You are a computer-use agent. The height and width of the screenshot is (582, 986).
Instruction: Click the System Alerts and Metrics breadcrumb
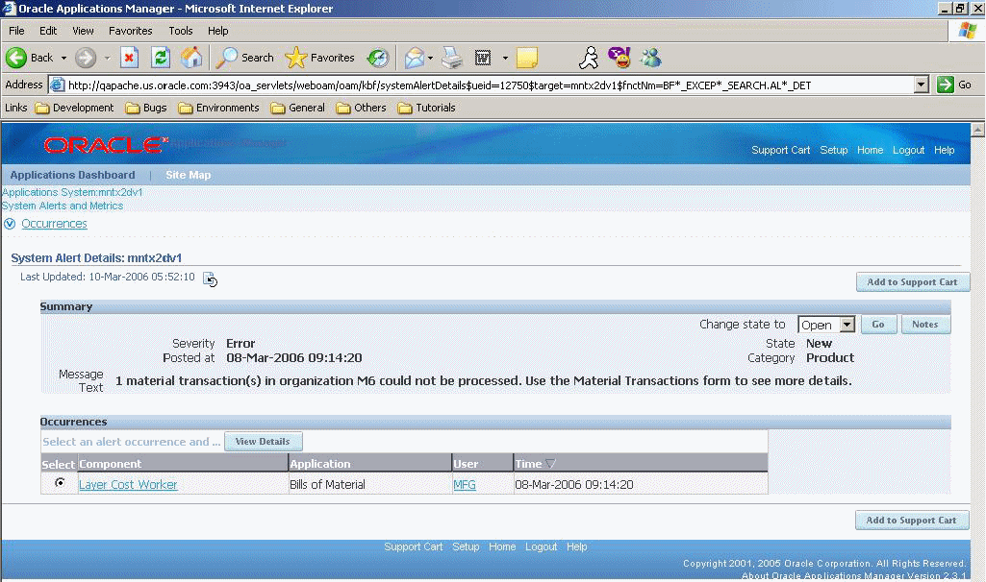tap(63, 206)
